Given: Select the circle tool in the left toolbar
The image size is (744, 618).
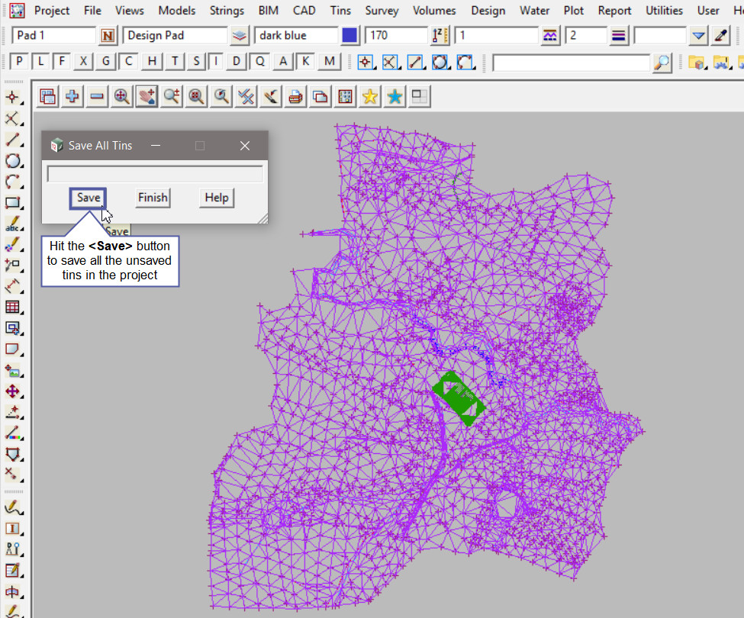Looking at the screenshot, I should [x=12, y=161].
